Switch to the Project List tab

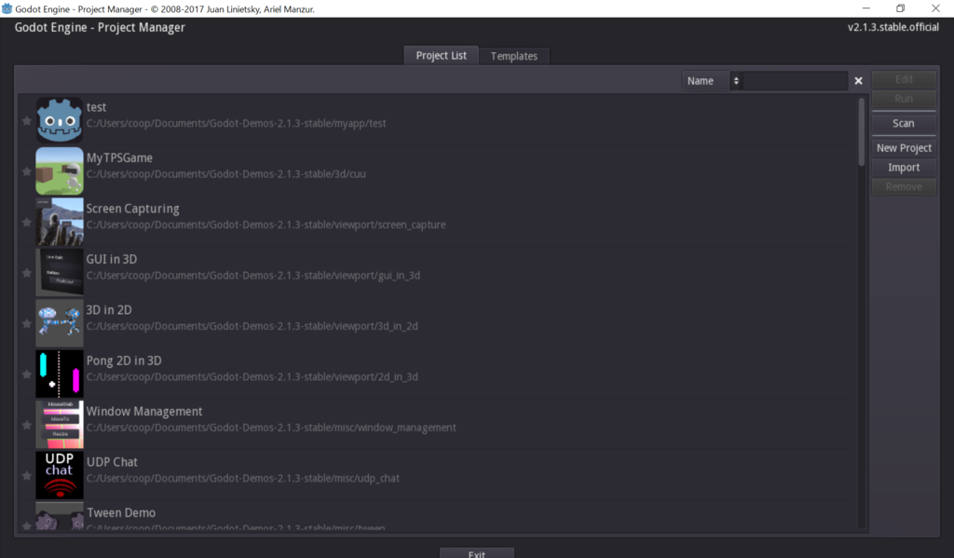441,55
